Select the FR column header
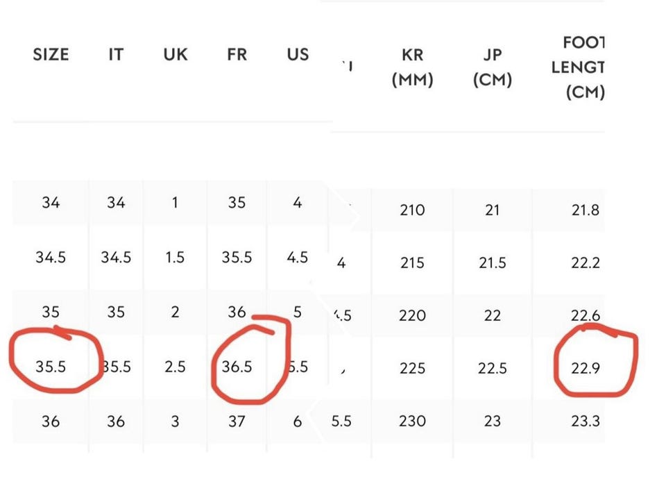Viewport: 666px width, 484px height. tap(237, 54)
